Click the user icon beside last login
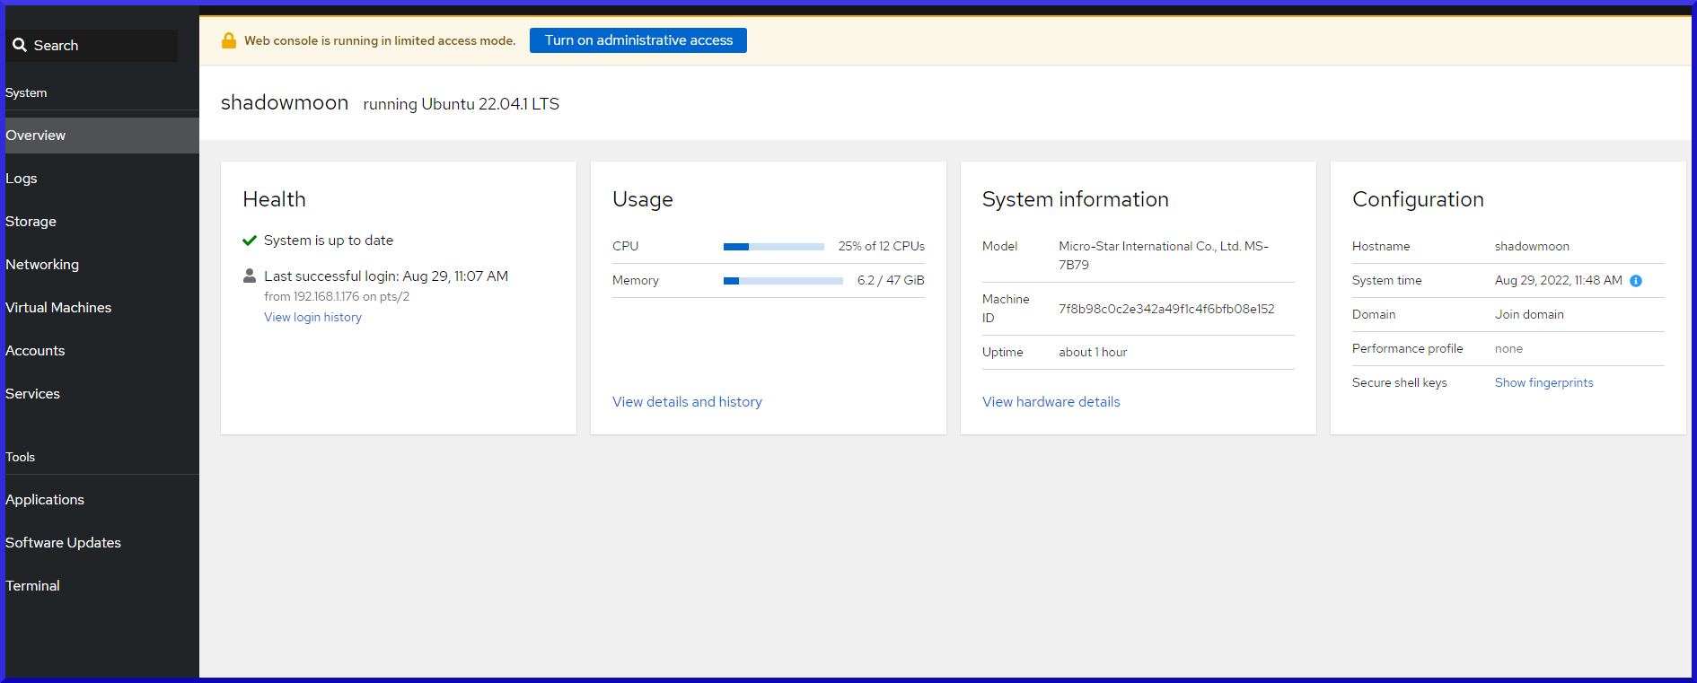This screenshot has height=683, width=1697. click(250, 276)
